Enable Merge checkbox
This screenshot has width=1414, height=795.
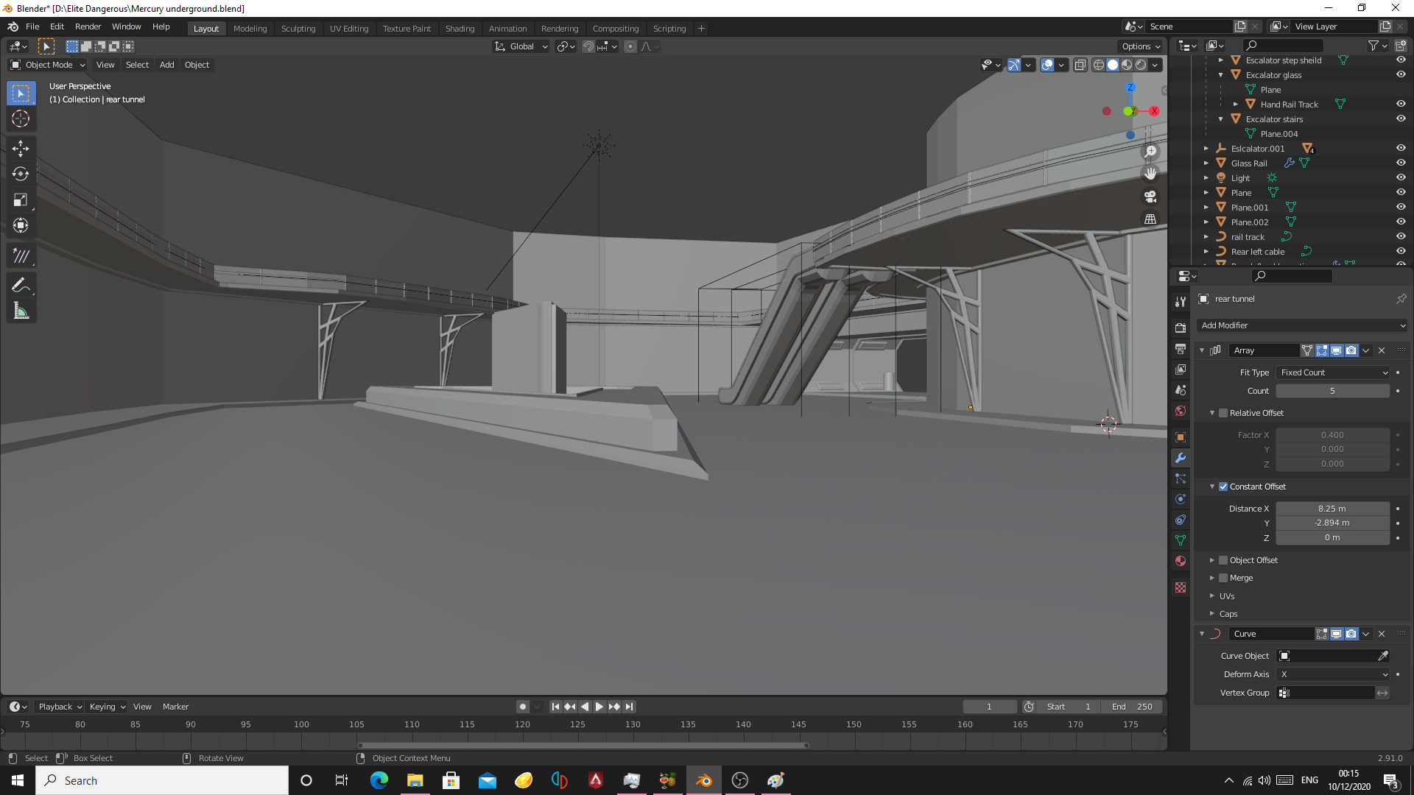(x=1223, y=578)
